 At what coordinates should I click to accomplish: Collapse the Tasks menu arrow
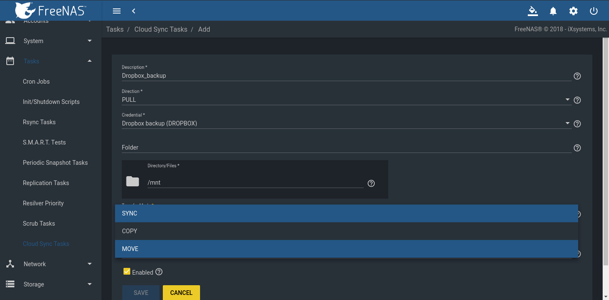(x=90, y=61)
